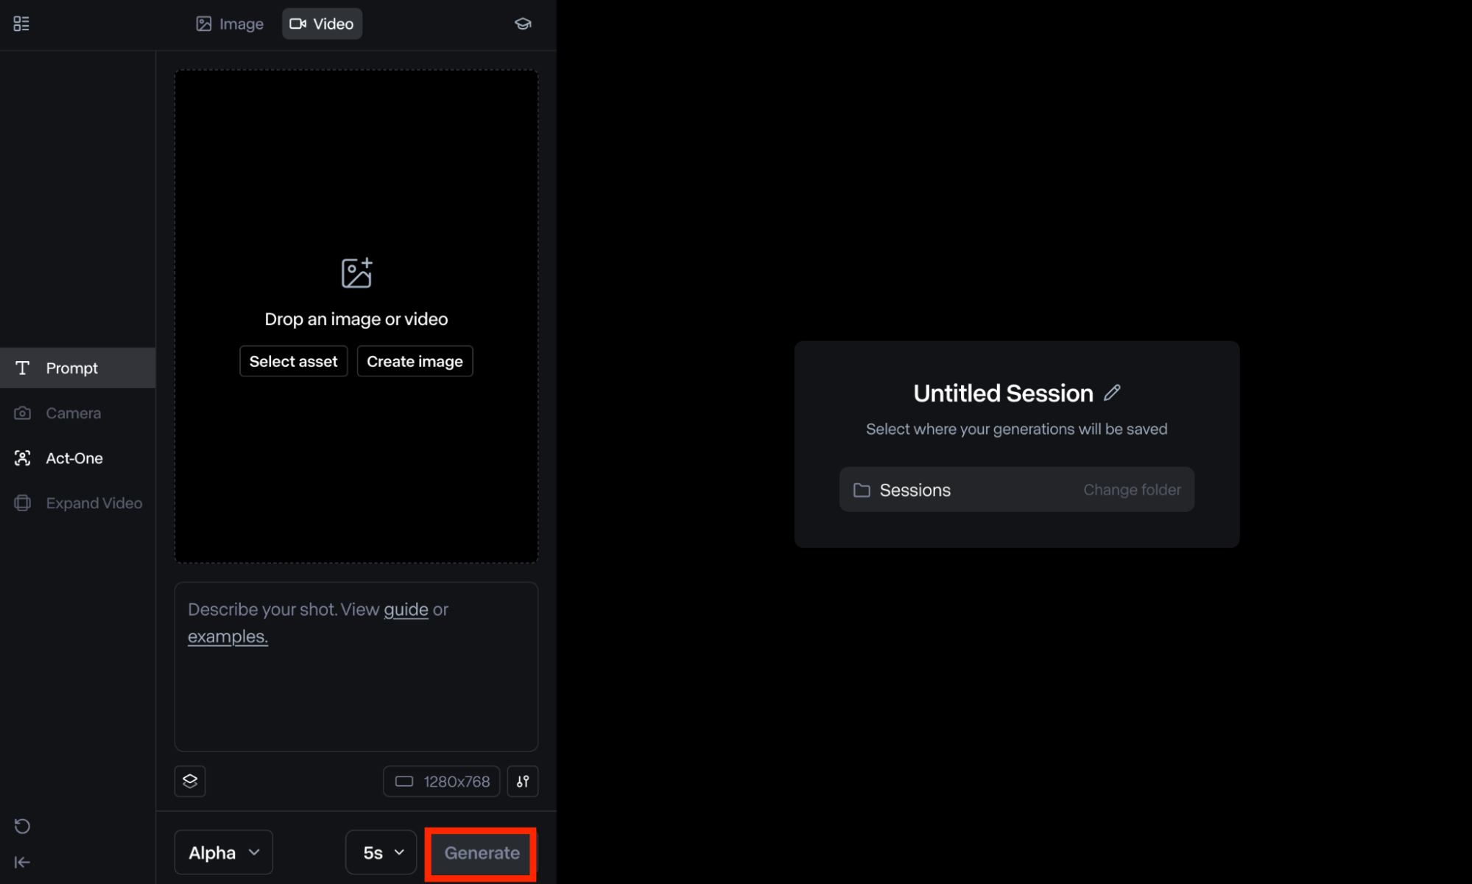
Task: Click the image upload icon in the drop zone
Action: pos(356,273)
